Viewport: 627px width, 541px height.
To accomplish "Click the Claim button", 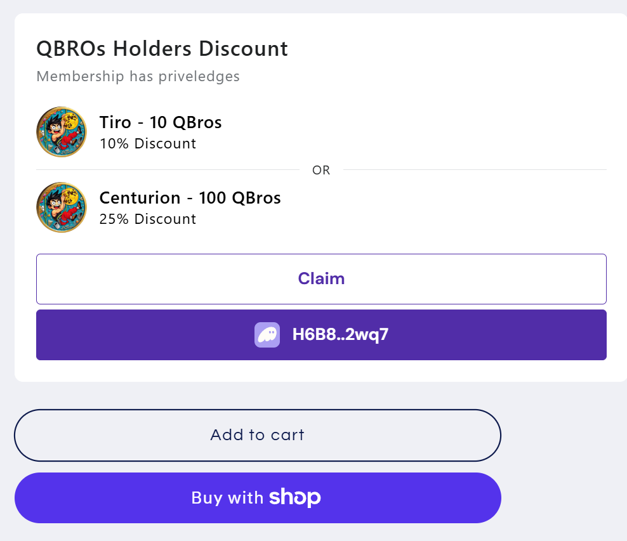I will click(321, 278).
